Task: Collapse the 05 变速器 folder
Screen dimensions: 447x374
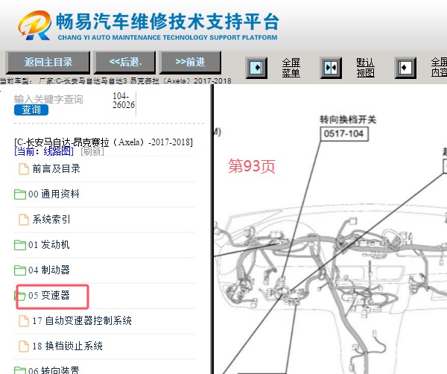Action: [48, 295]
